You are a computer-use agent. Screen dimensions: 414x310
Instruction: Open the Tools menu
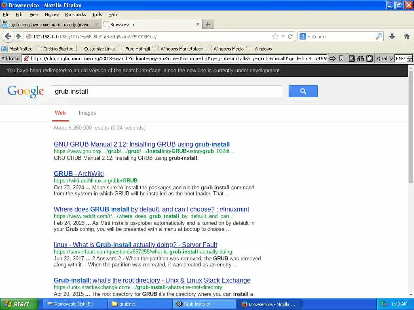97,15
